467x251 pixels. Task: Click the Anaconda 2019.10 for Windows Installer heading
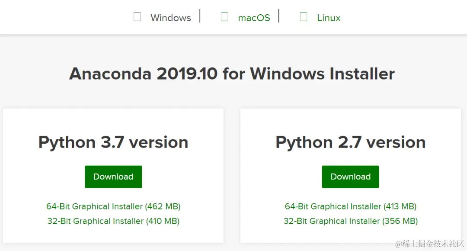[232, 74]
